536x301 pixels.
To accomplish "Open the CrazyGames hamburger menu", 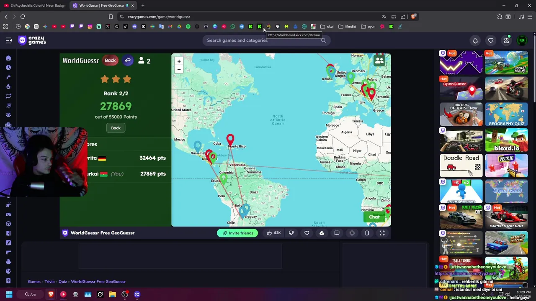I will click(x=9, y=41).
